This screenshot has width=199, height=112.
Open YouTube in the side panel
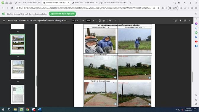tap(196, 41)
